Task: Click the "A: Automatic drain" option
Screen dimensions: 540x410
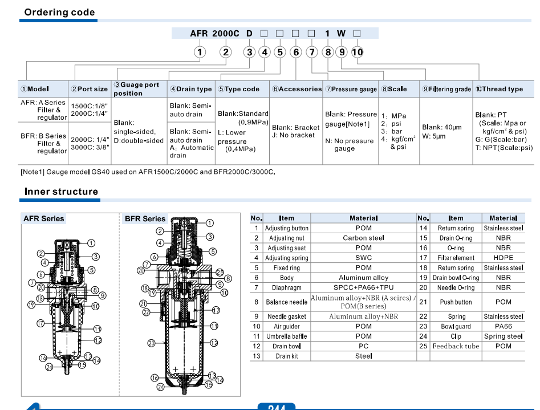Action: [x=192, y=151]
